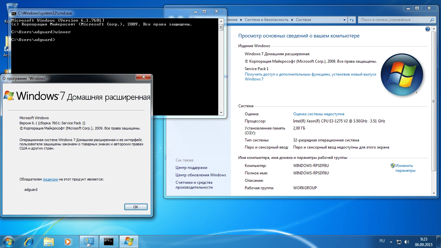Click the shield icon beside 'Изменить параметры'
The image size is (441, 248).
[x=393, y=166]
